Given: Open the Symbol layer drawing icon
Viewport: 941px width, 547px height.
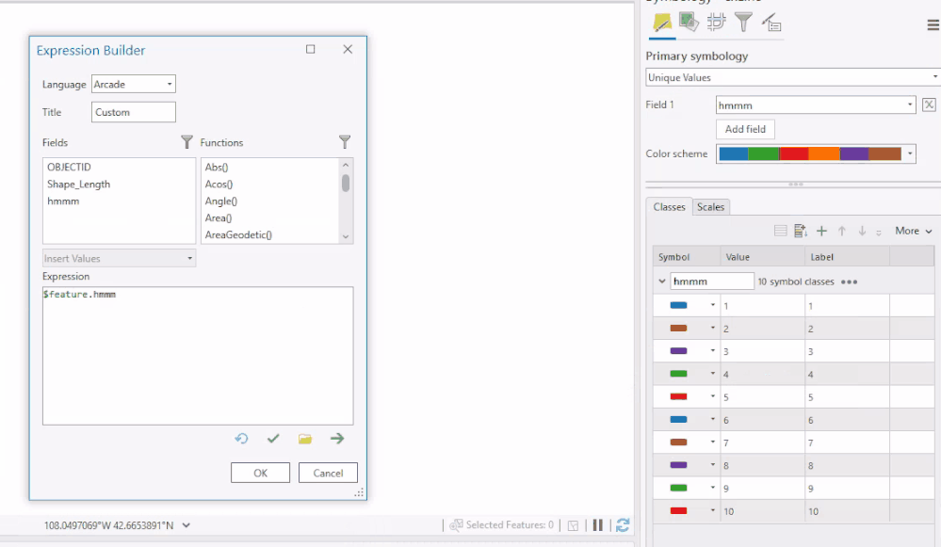Looking at the screenshot, I should 716,23.
